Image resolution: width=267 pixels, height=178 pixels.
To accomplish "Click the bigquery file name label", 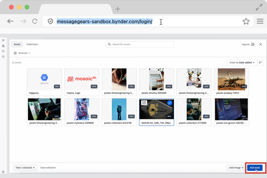I will coord(34,93).
